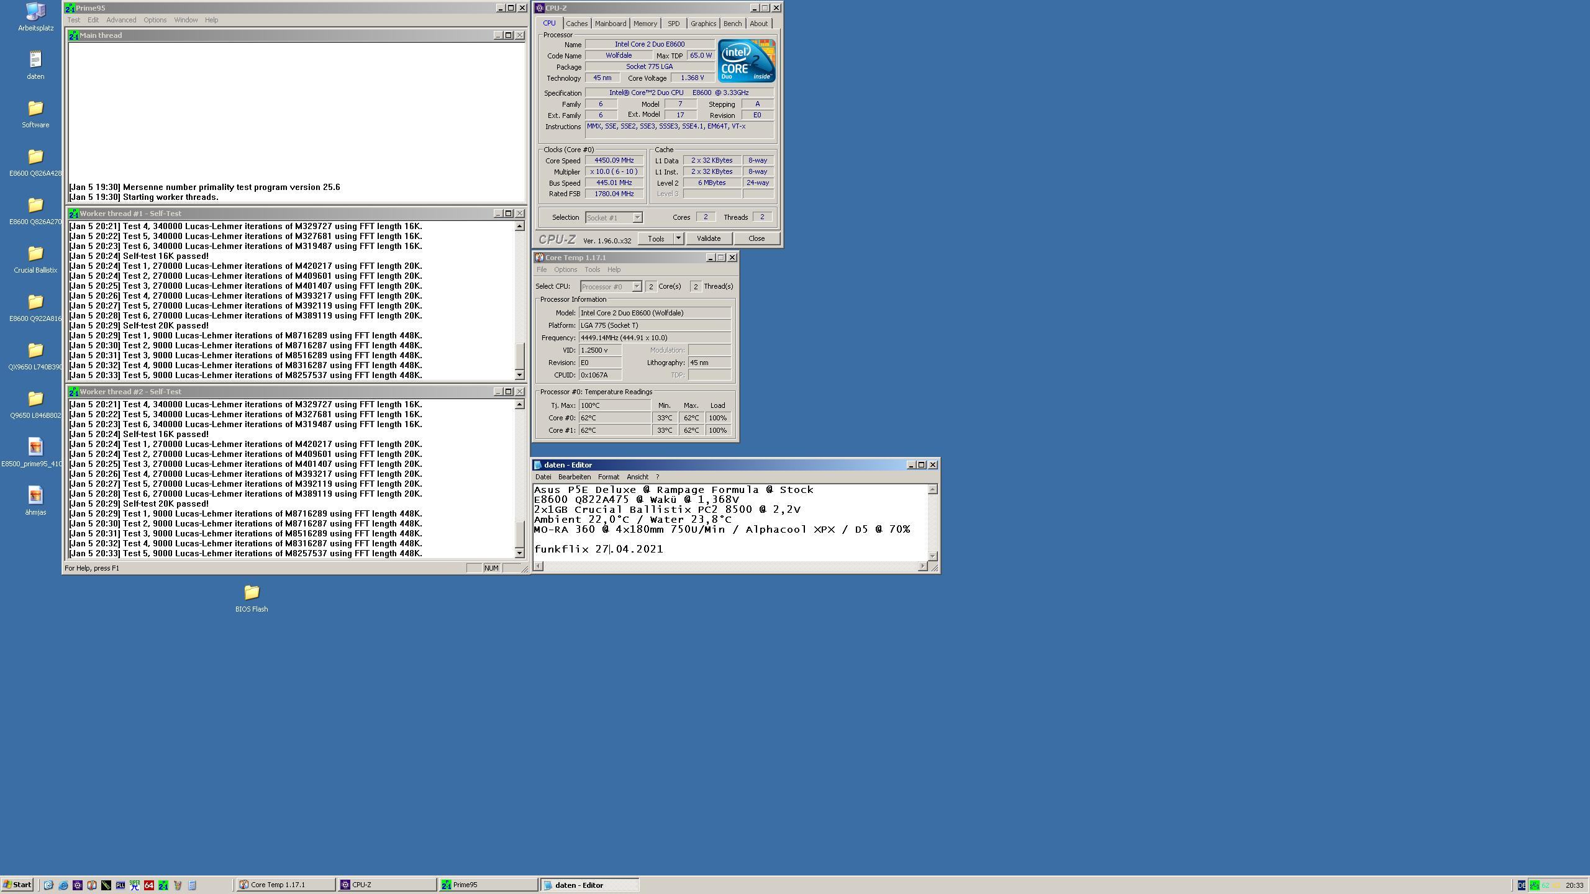Open the Tools menu in Core Temp
This screenshot has height=894, width=1590.
[x=592, y=269]
